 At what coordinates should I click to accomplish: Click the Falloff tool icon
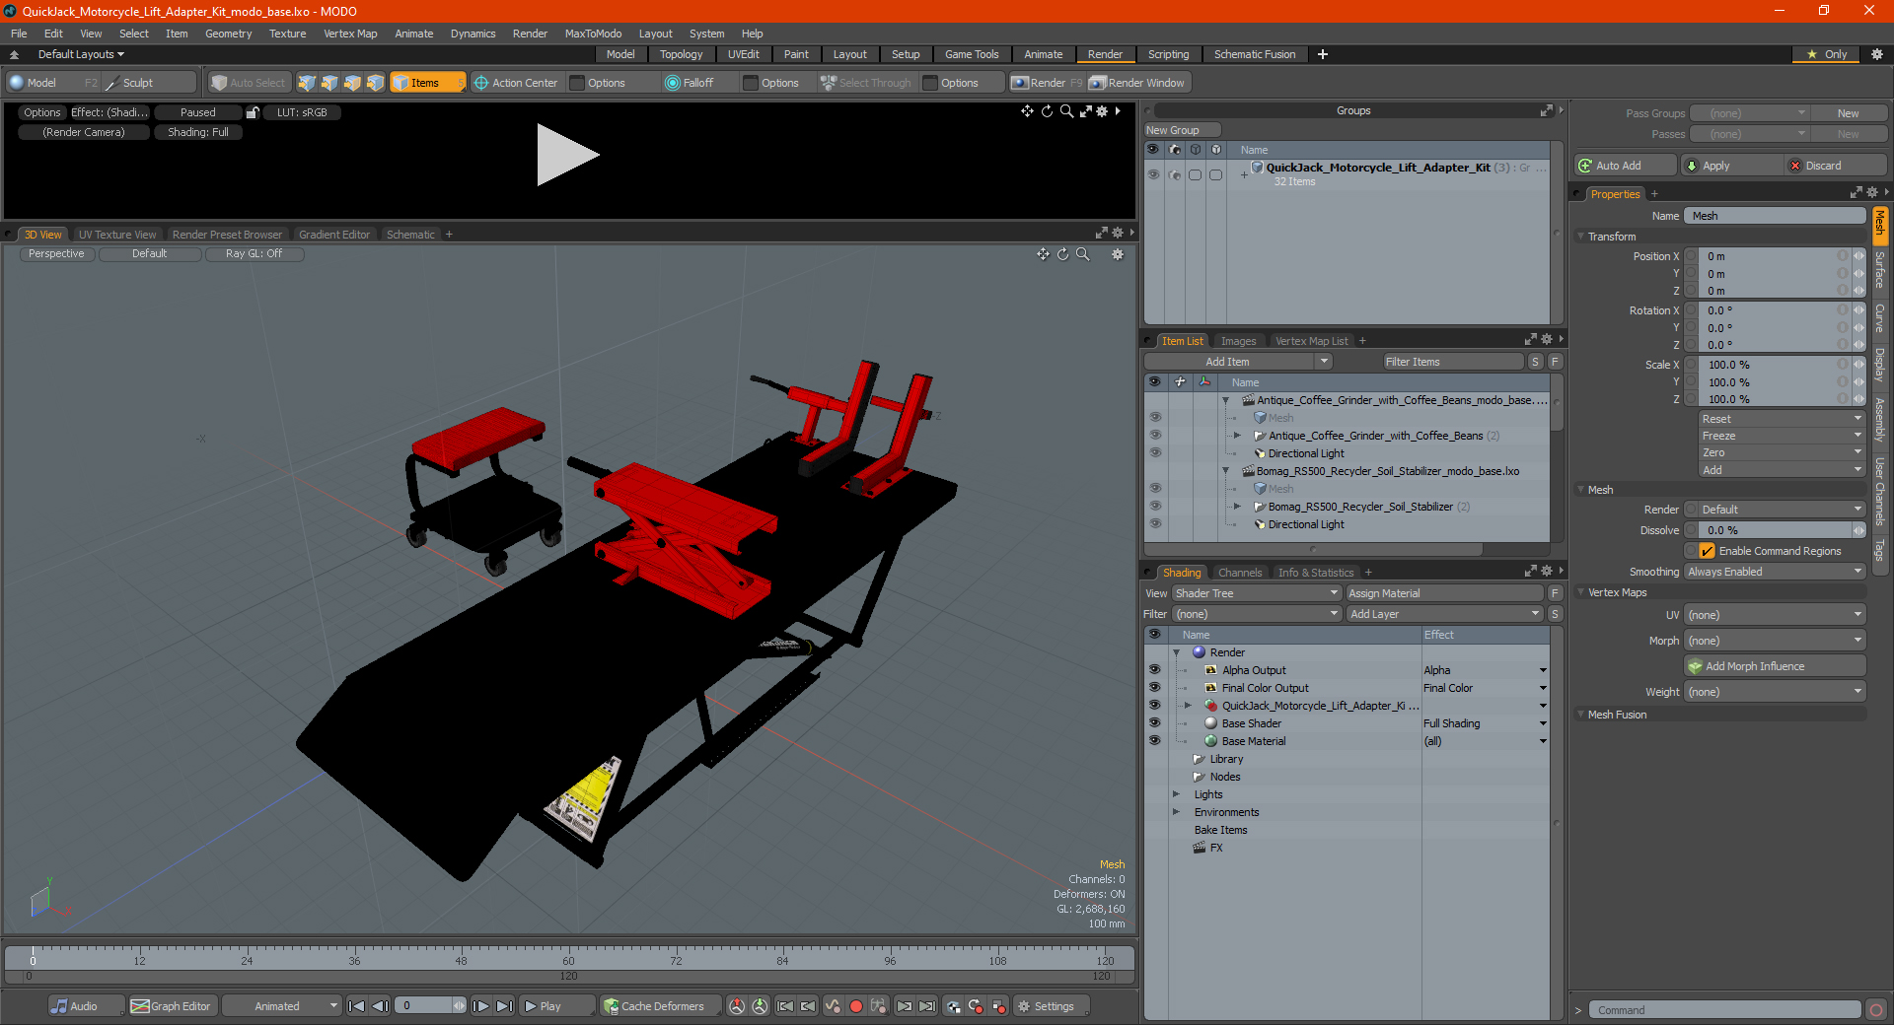click(x=673, y=83)
